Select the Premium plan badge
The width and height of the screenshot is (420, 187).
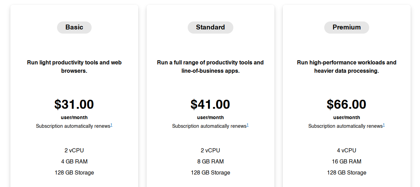coord(347,27)
